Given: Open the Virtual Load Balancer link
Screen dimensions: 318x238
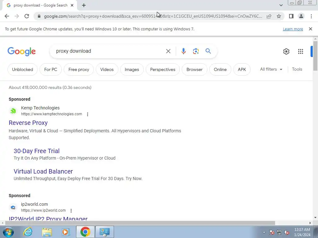Looking at the screenshot, I should [x=43, y=171].
